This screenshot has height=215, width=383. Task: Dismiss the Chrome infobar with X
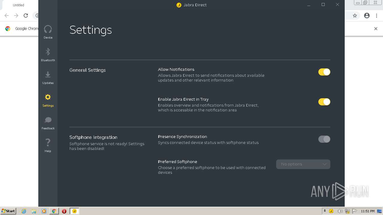click(x=376, y=29)
